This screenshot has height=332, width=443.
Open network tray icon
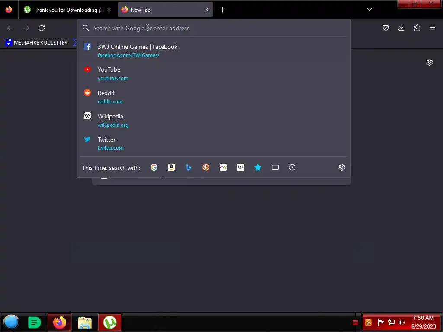(391, 322)
